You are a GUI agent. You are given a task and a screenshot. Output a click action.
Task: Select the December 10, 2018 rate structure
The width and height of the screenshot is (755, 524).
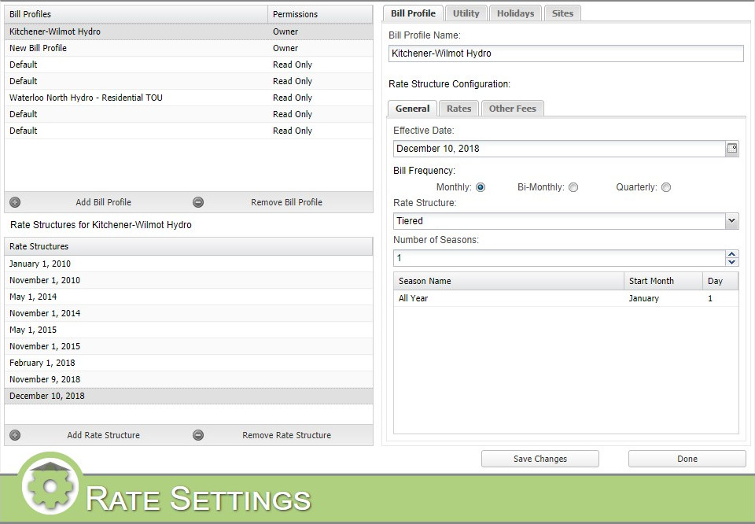coord(189,396)
